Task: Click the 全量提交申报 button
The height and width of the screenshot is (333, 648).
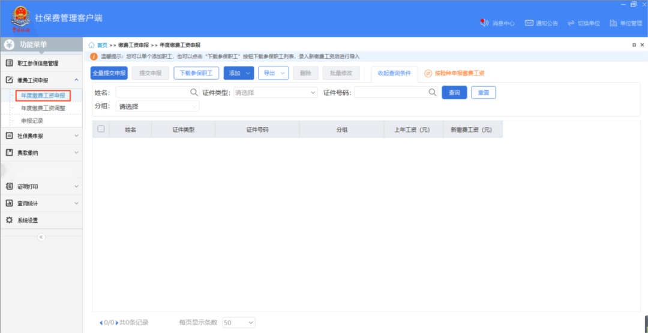Action: pos(109,73)
